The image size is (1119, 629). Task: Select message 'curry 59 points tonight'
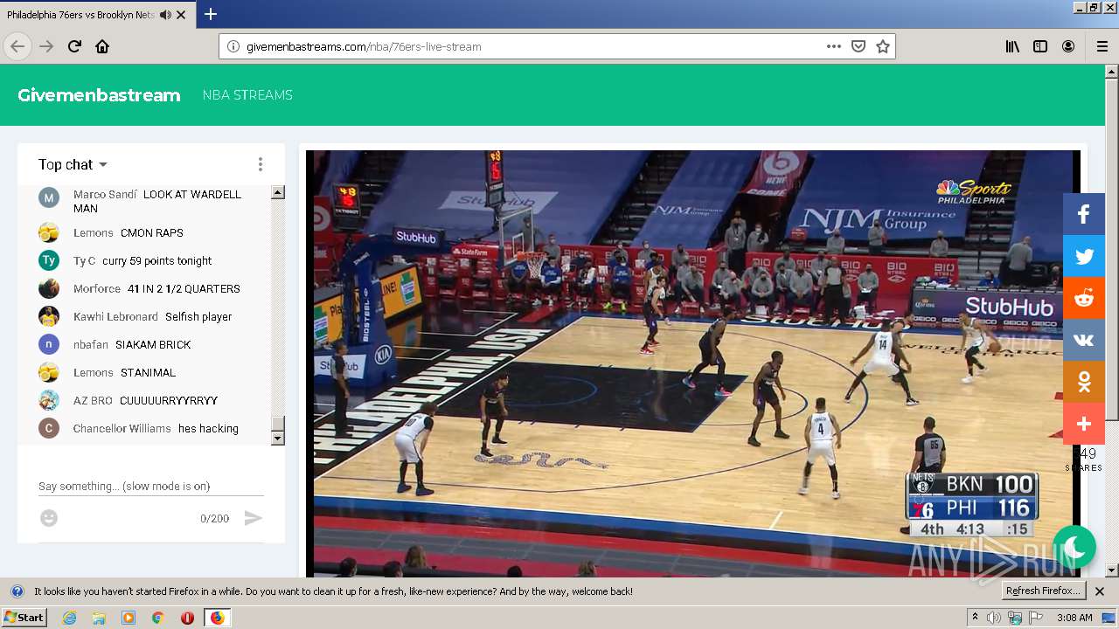pyautogui.click(x=157, y=261)
